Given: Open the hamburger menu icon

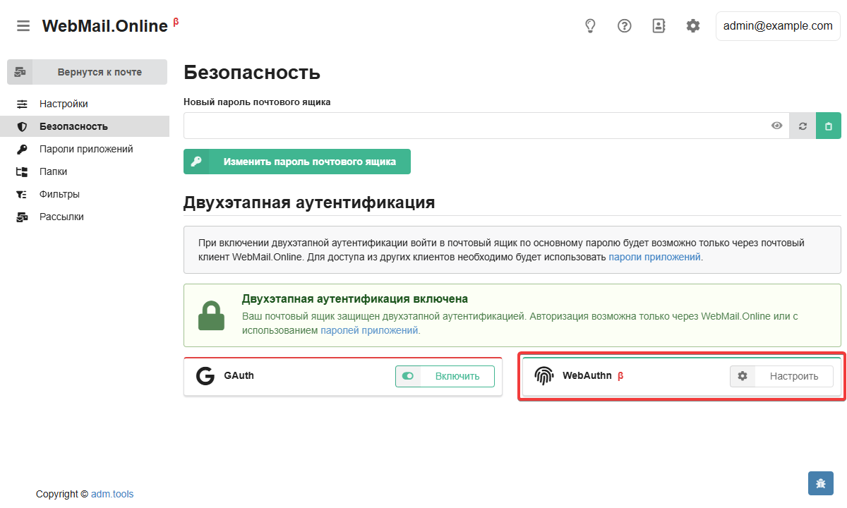Looking at the screenshot, I should click(23, 26).
